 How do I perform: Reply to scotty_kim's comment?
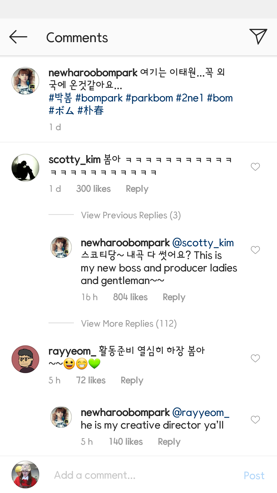(x=137, y=189)
